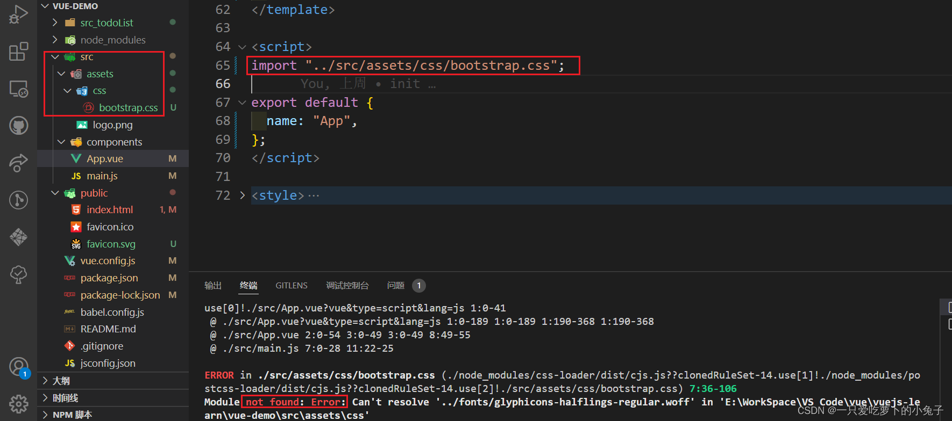Click the ./src/App.vue 2:0-54 terminal line
This screenshot has width=952, height=421.
[340, 335]
